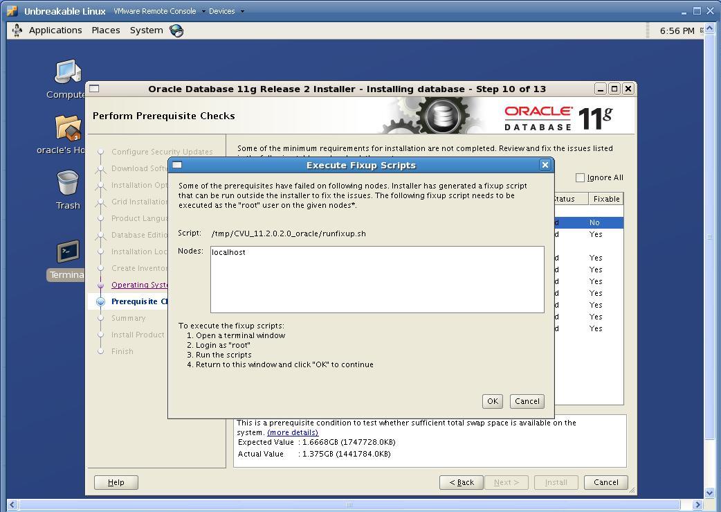This screenshot has width=721, height=512.
Task: Click the Expected Value 1.6668GB text
Action: tap(316, 442)
